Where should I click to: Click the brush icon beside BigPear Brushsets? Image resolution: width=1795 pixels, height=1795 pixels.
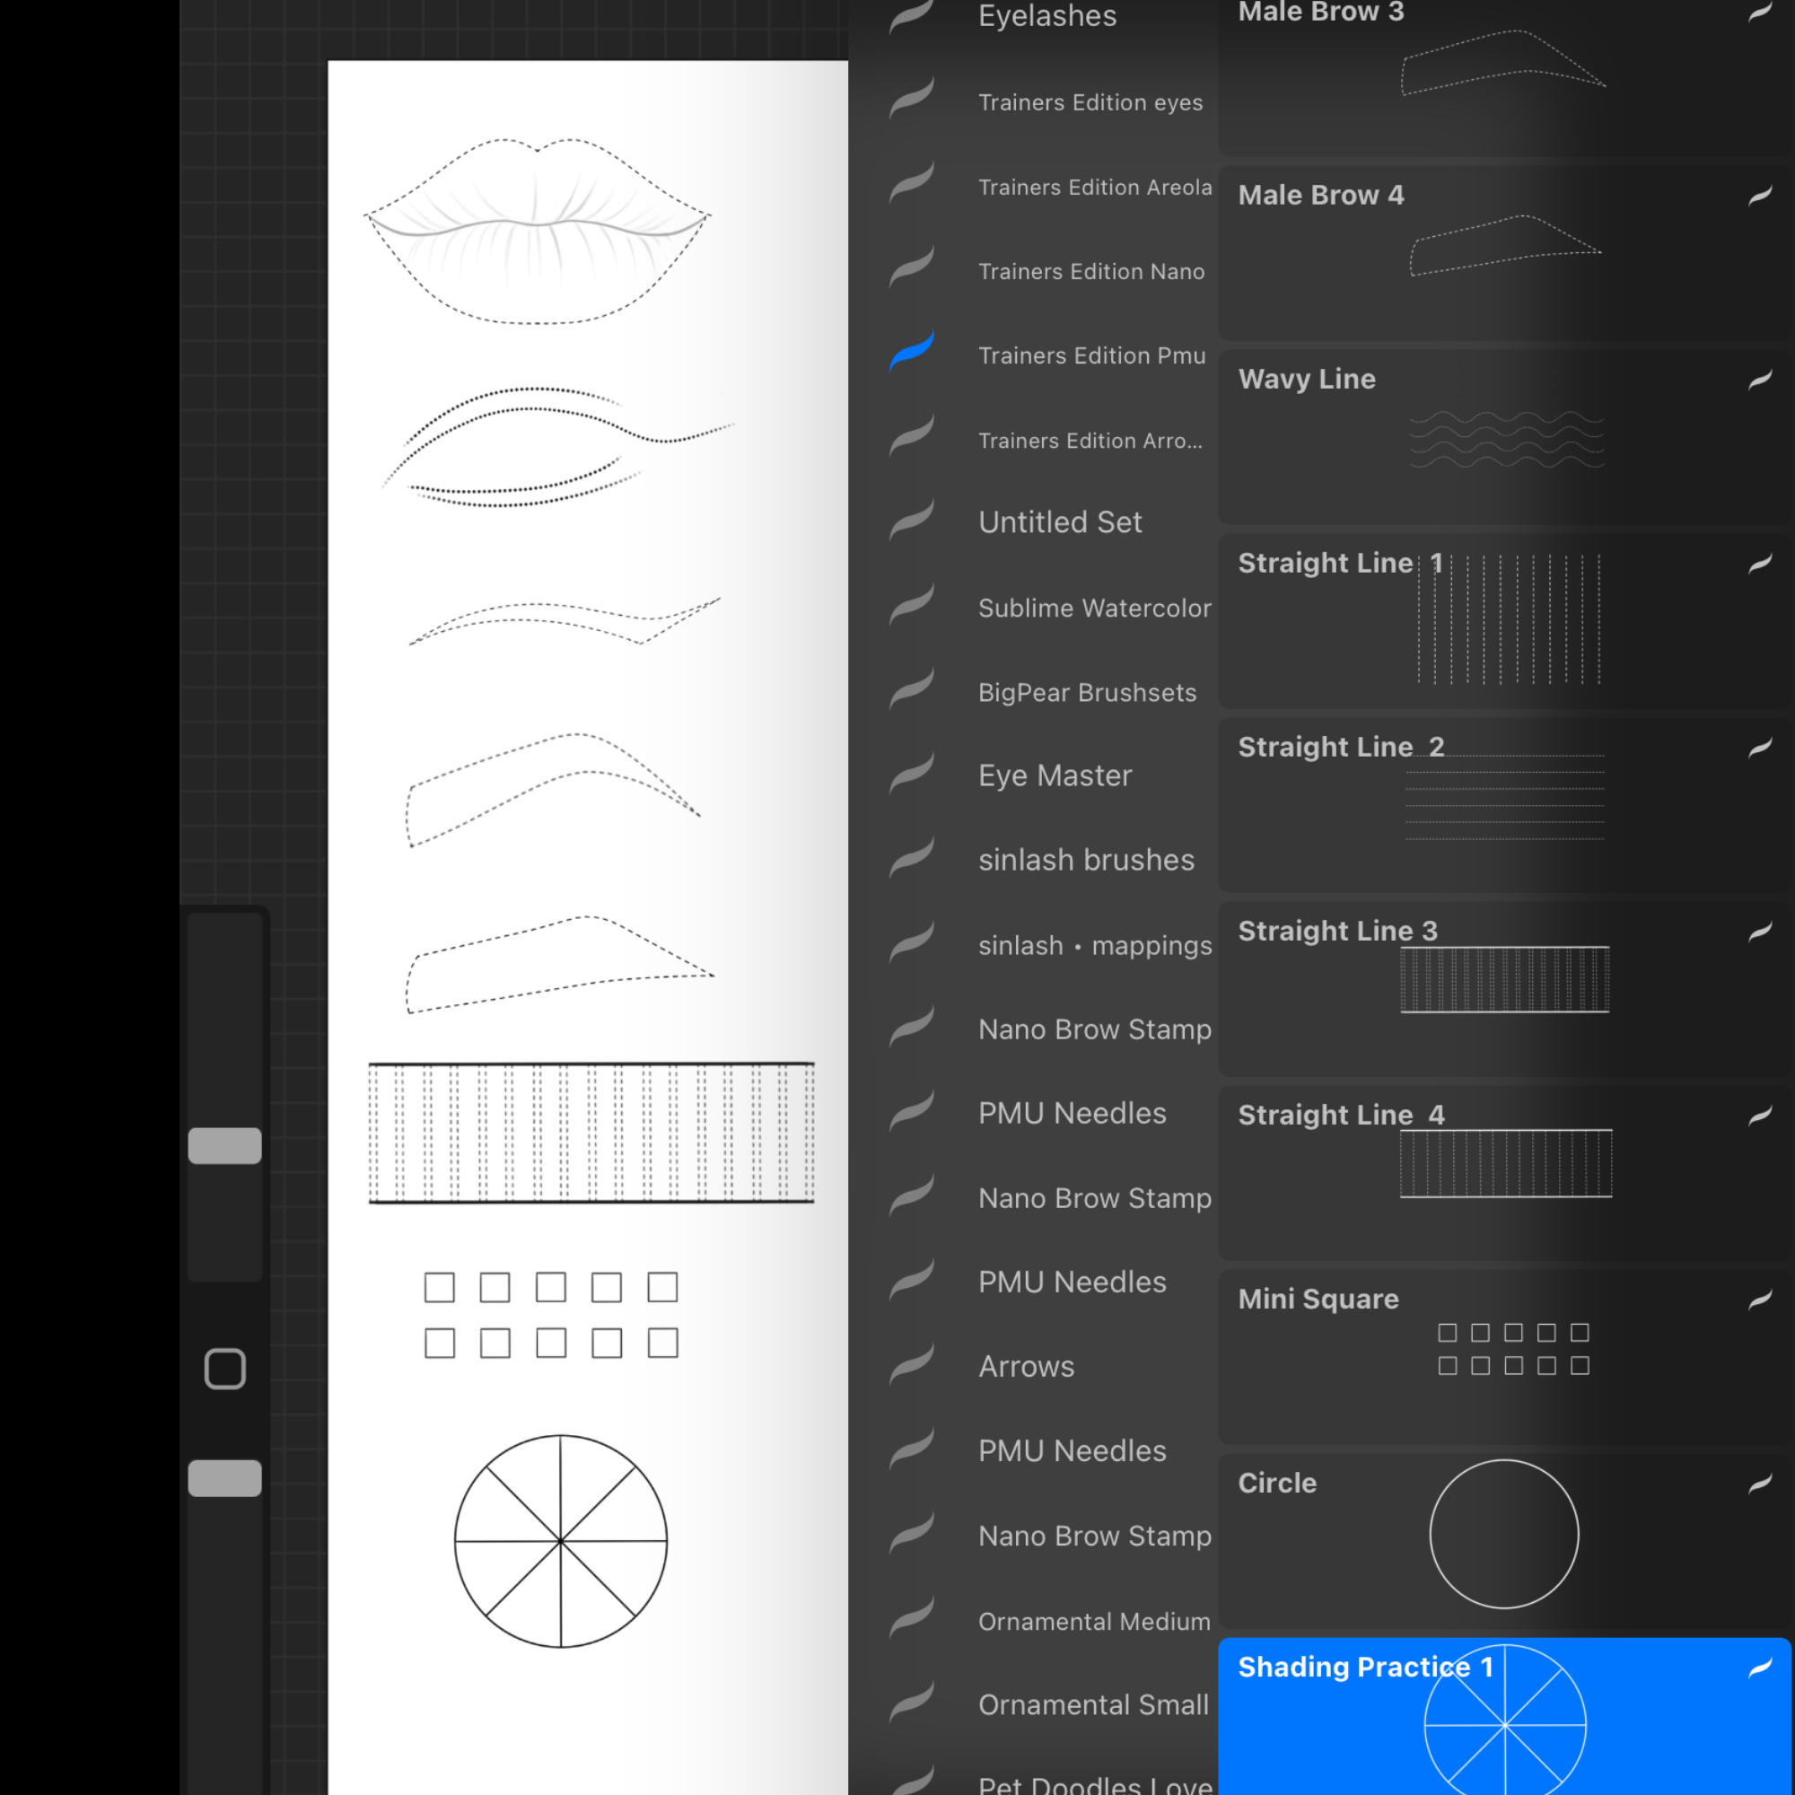pos(912,689)
